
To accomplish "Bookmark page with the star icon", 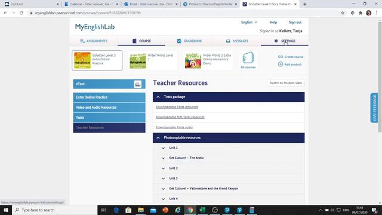I will click(x=343, y=13).
